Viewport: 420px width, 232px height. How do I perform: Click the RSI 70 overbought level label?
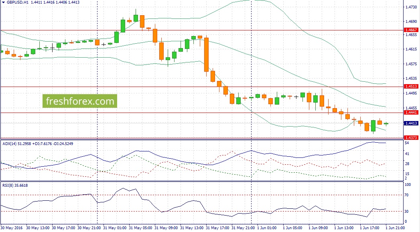[407, 195]
